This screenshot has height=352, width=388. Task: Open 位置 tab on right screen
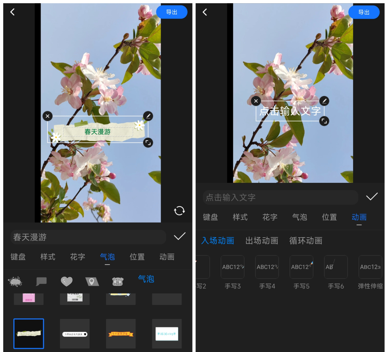(329, 217)
